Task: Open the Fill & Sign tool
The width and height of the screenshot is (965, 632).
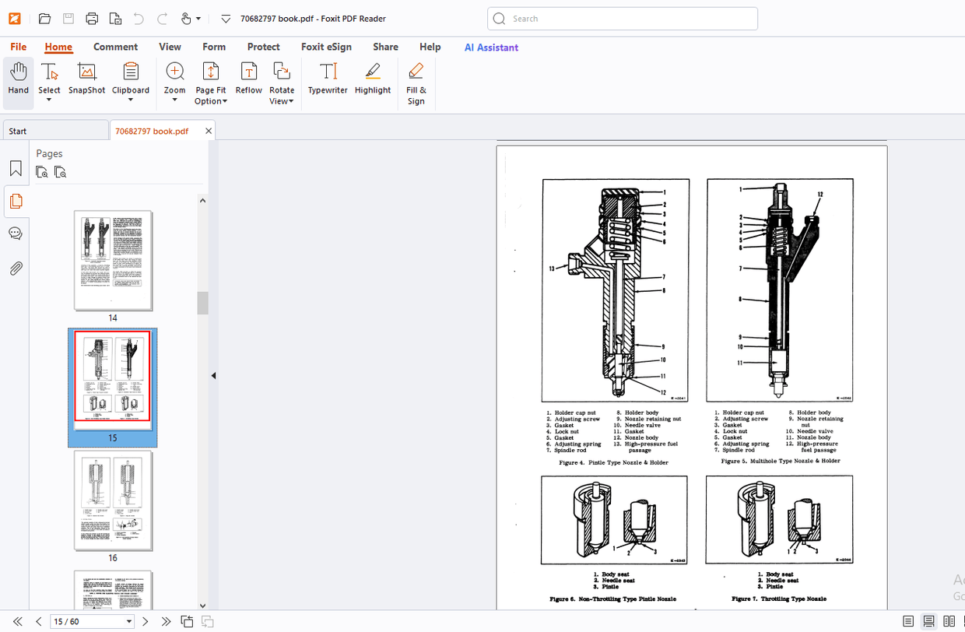Action: pyautogui.click(x=416, y=83)
